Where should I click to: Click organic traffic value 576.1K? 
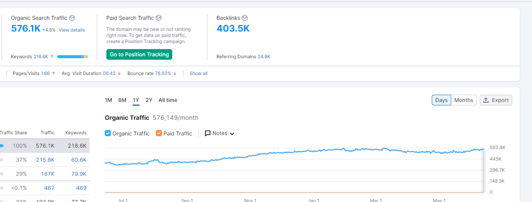(26, 29)
